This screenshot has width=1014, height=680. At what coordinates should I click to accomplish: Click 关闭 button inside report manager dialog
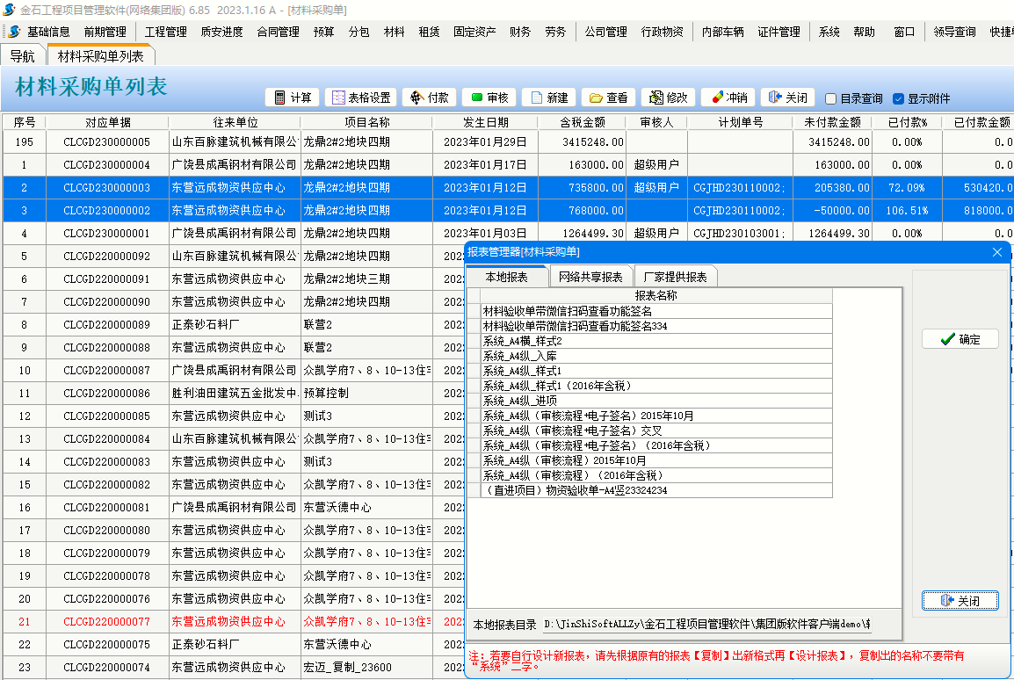click(960, 601)
